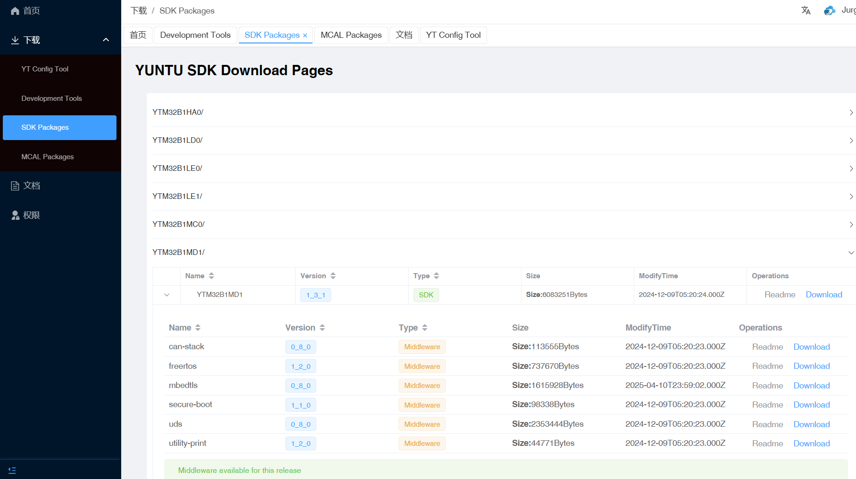The height and width of the screenshot is (479, 856).
Task: Switch to the 文档 tab
Action: [404, 35]
